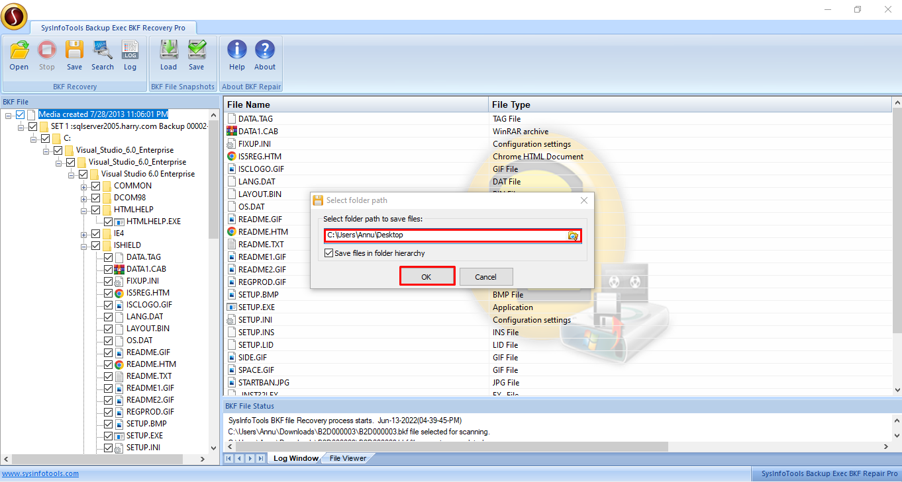Screen dimensions: 902x482
Task: Sort the list by the File Type column header
Action: coord(691,104)
